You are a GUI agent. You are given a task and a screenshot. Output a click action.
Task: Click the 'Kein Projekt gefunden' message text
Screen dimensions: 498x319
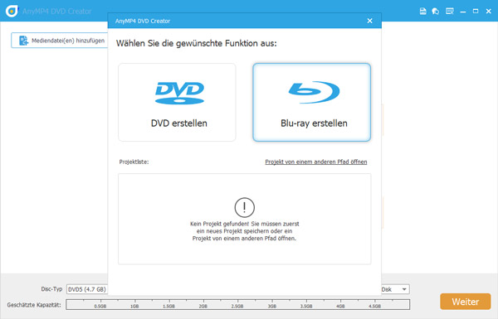[x=244, y=231]
